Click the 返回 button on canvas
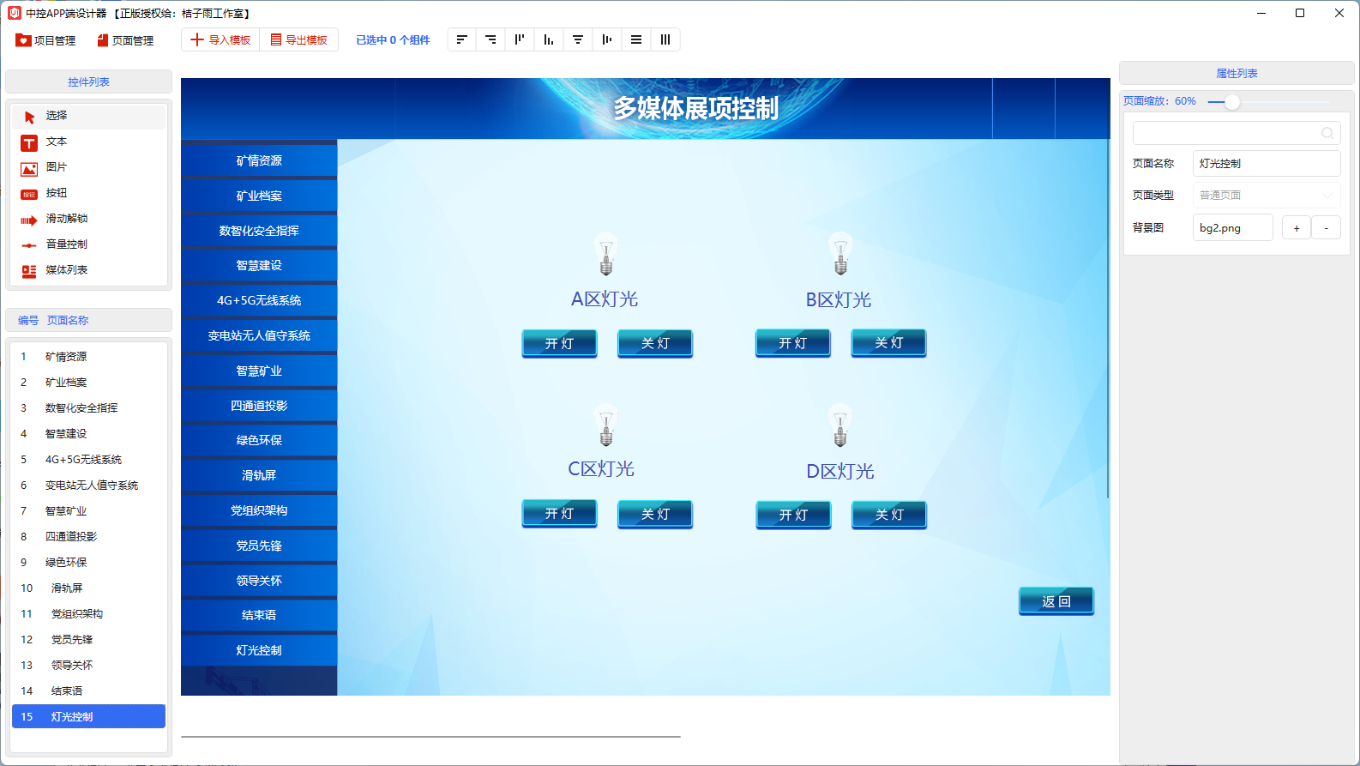Viewport: 1360px width, 766px height. click(1056, 601)
